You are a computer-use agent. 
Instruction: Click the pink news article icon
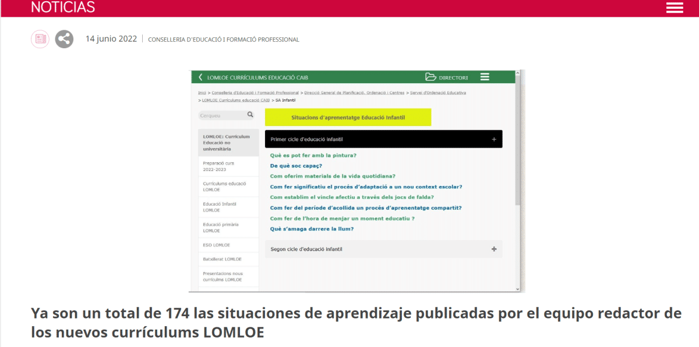click(x=40, y=39)
